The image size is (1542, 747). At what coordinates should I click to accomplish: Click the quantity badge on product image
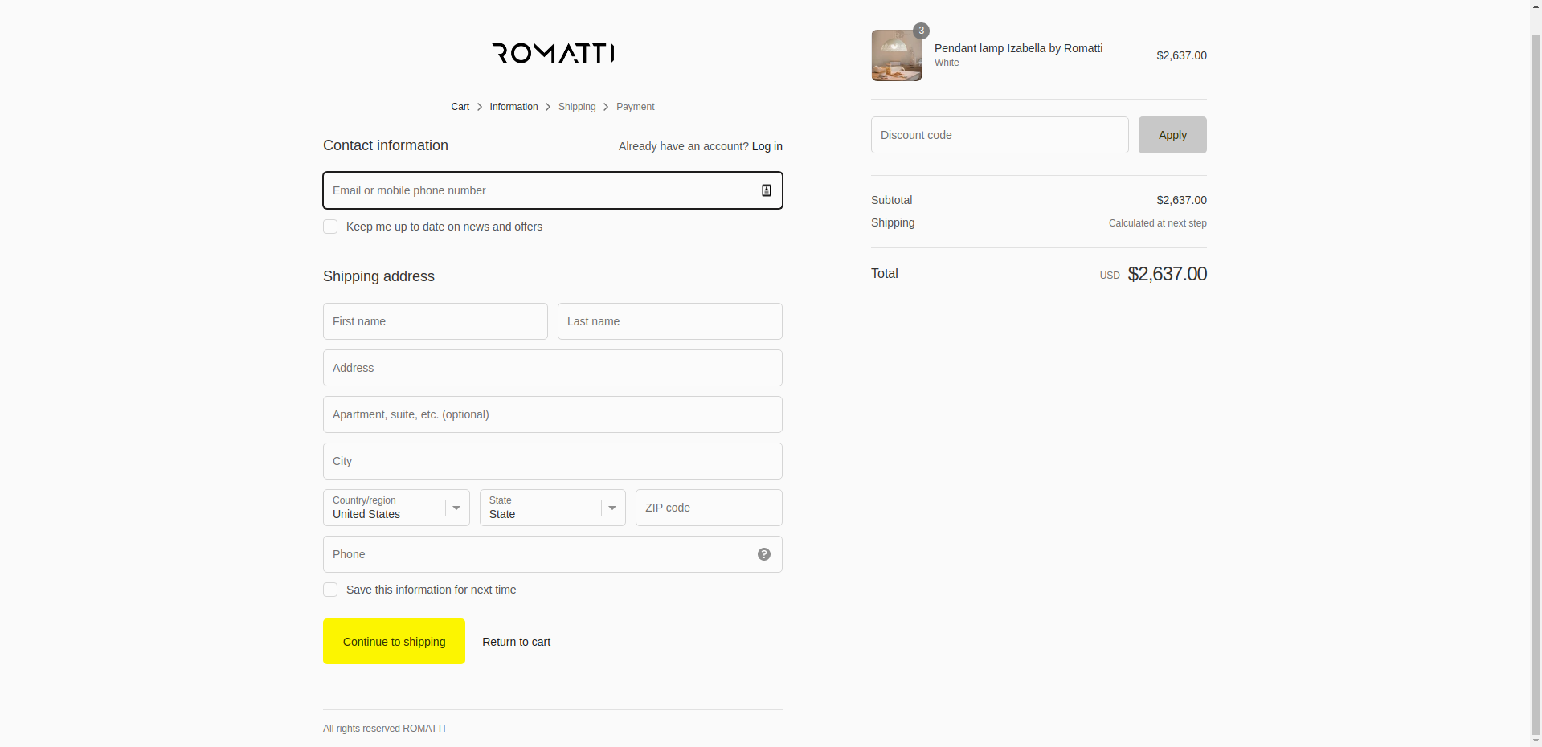[x=921, y=31]
